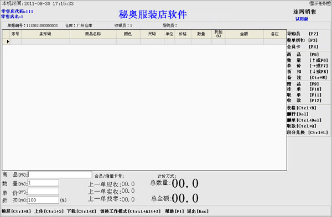Click 取款 [Ctrl+Q] withdraw cash

click(302, 126)
